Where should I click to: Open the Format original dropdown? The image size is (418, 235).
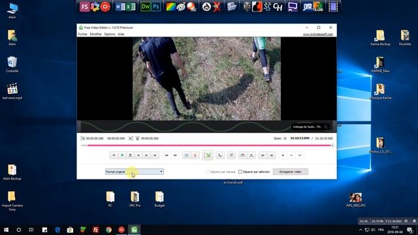pyautogui.click(x=135, y=172)
